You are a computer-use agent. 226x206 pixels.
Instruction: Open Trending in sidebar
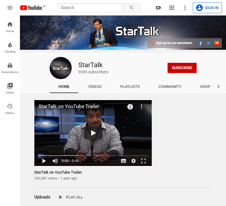click(x=10, y=48)
